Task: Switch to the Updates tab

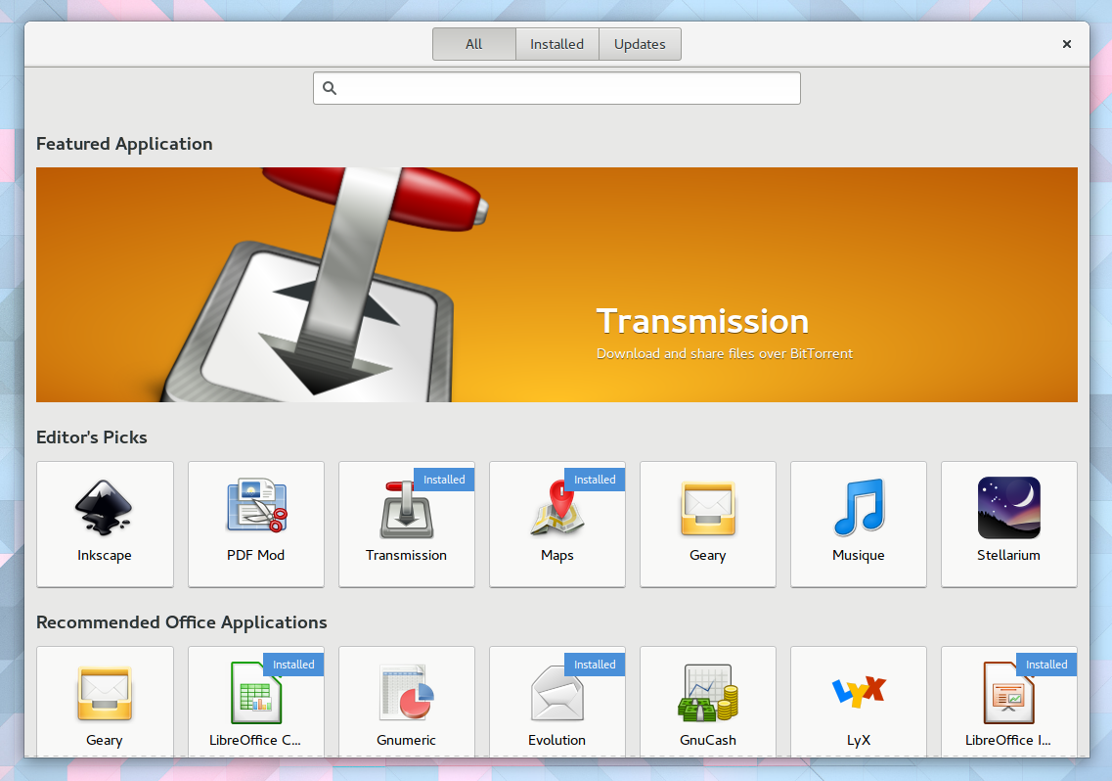Action: (640, 43)
